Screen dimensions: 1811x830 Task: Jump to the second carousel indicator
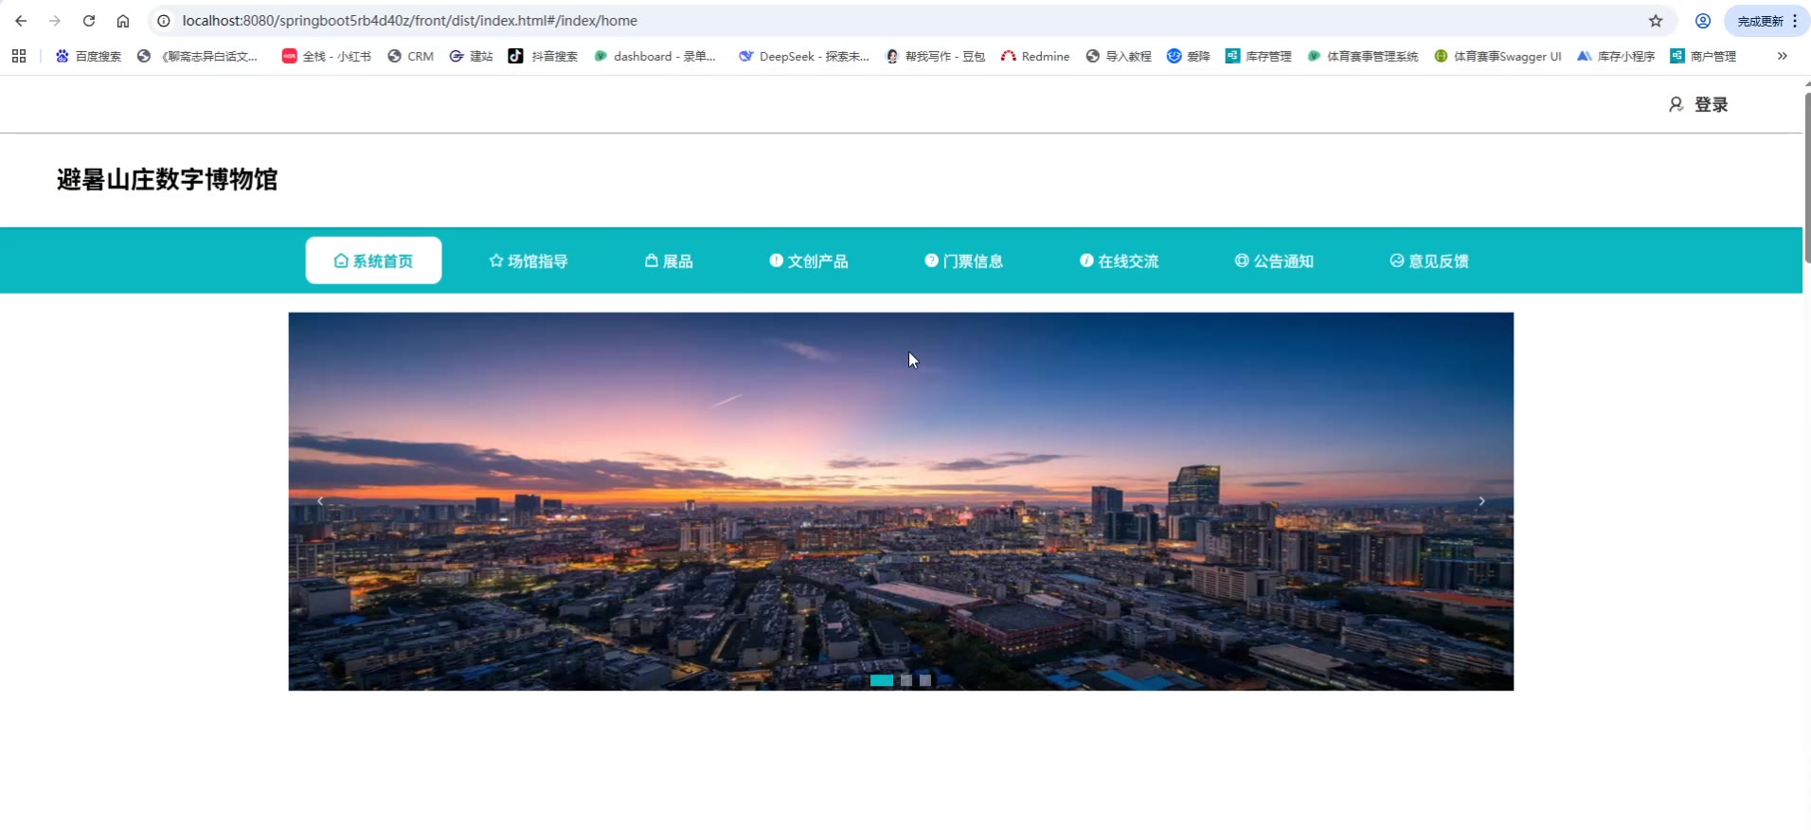pyautogui.click(x=906, y=680)
